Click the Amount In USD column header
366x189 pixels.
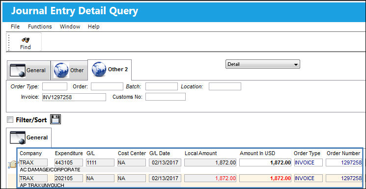[x=257, y=153]
